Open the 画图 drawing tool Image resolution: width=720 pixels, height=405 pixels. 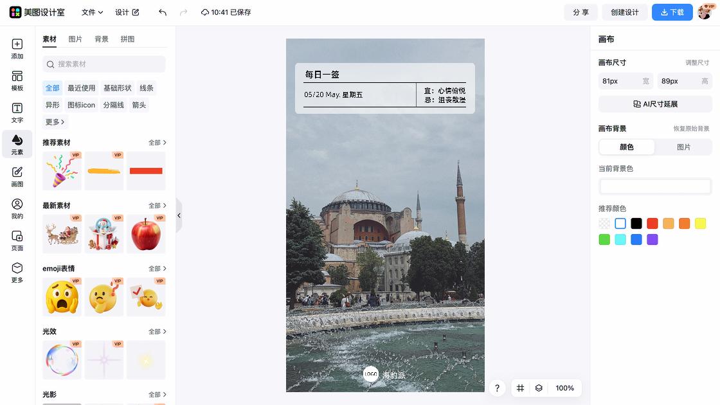(x=17, y=177)
